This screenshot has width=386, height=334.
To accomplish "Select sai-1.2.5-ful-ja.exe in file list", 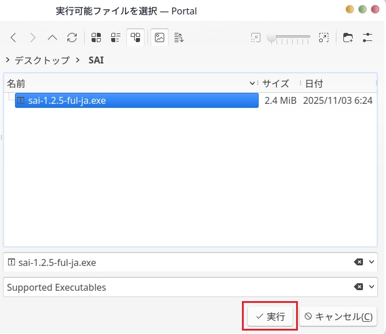I will [67, 100].
